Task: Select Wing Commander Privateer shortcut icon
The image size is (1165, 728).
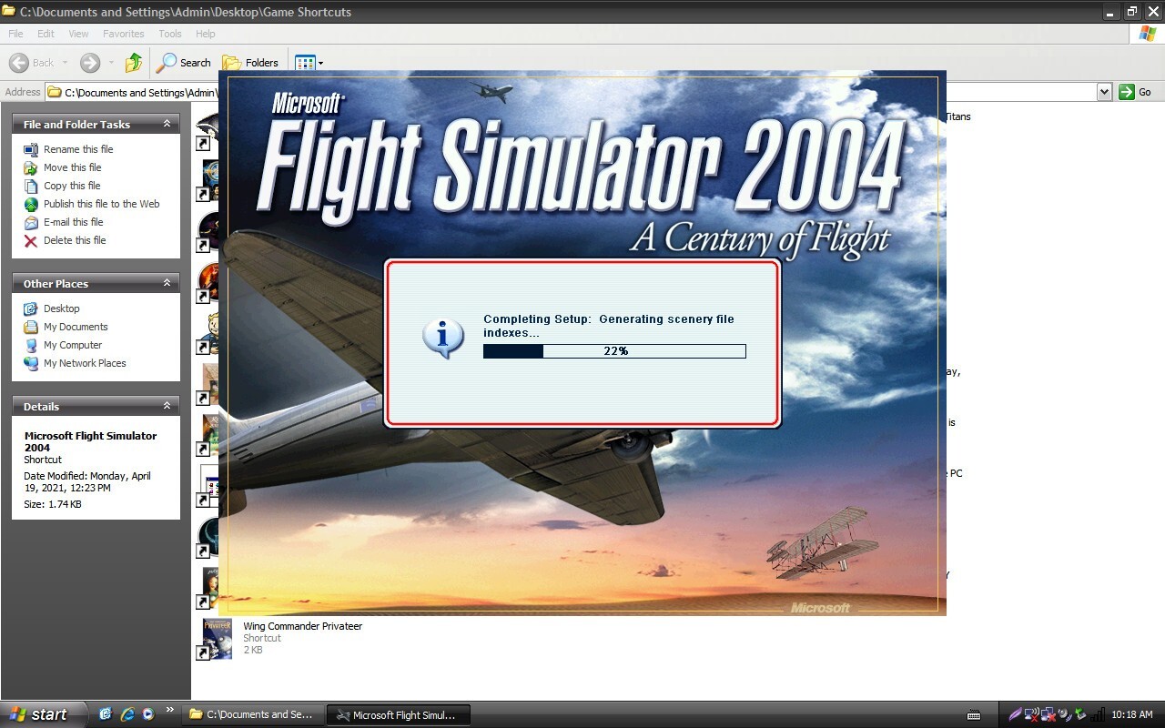Action: point(215,639)
